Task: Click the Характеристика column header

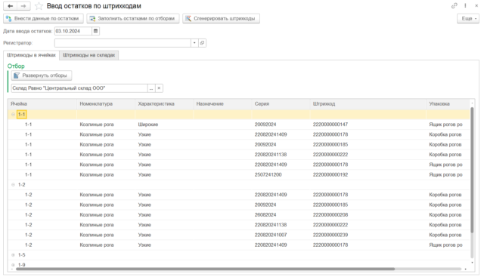Action: pos(164,104)
